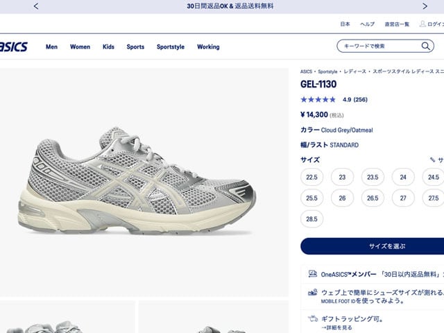Viewport: 444px width, 333px height.
Task: Select size 26.5
Action: click(x=373, y=198)
